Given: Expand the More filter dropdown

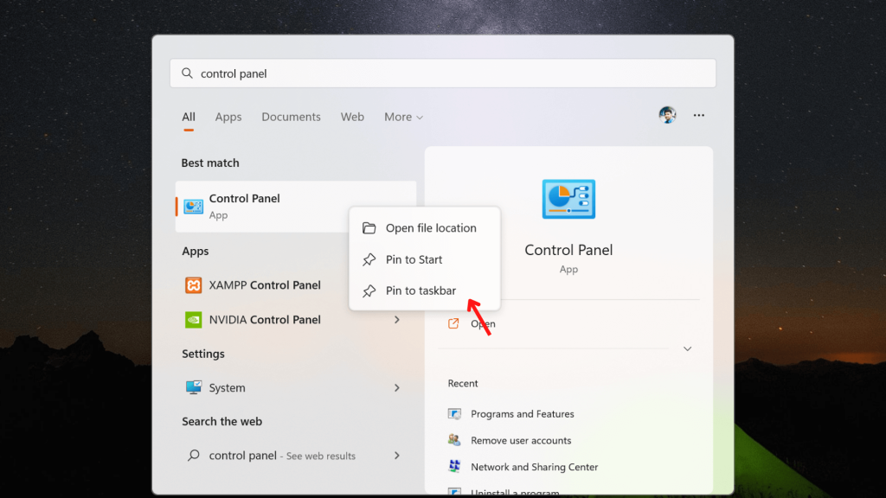Looking at the screenshot, I should tap(403, 117).
